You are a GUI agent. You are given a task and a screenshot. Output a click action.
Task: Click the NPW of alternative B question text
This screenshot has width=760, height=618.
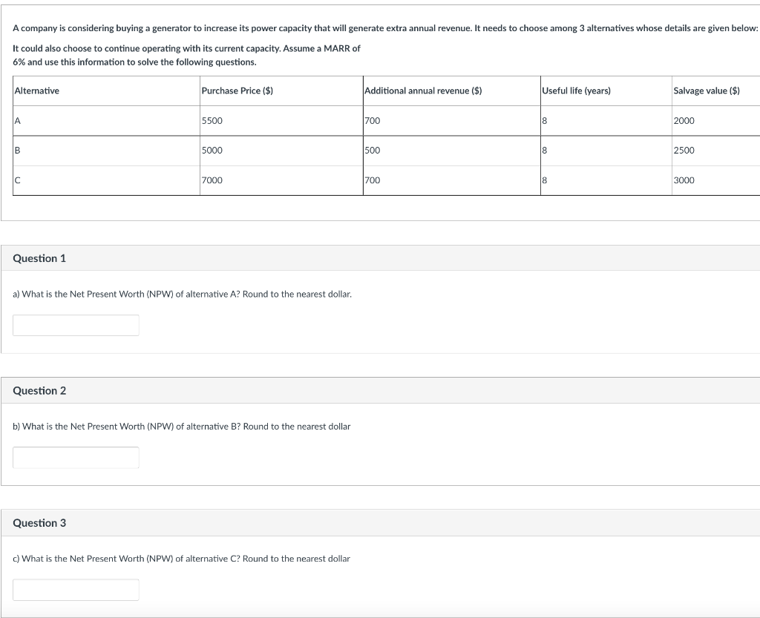tap(182, 426)
